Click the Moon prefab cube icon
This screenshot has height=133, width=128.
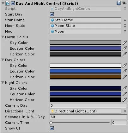click(x=52, y=31)
